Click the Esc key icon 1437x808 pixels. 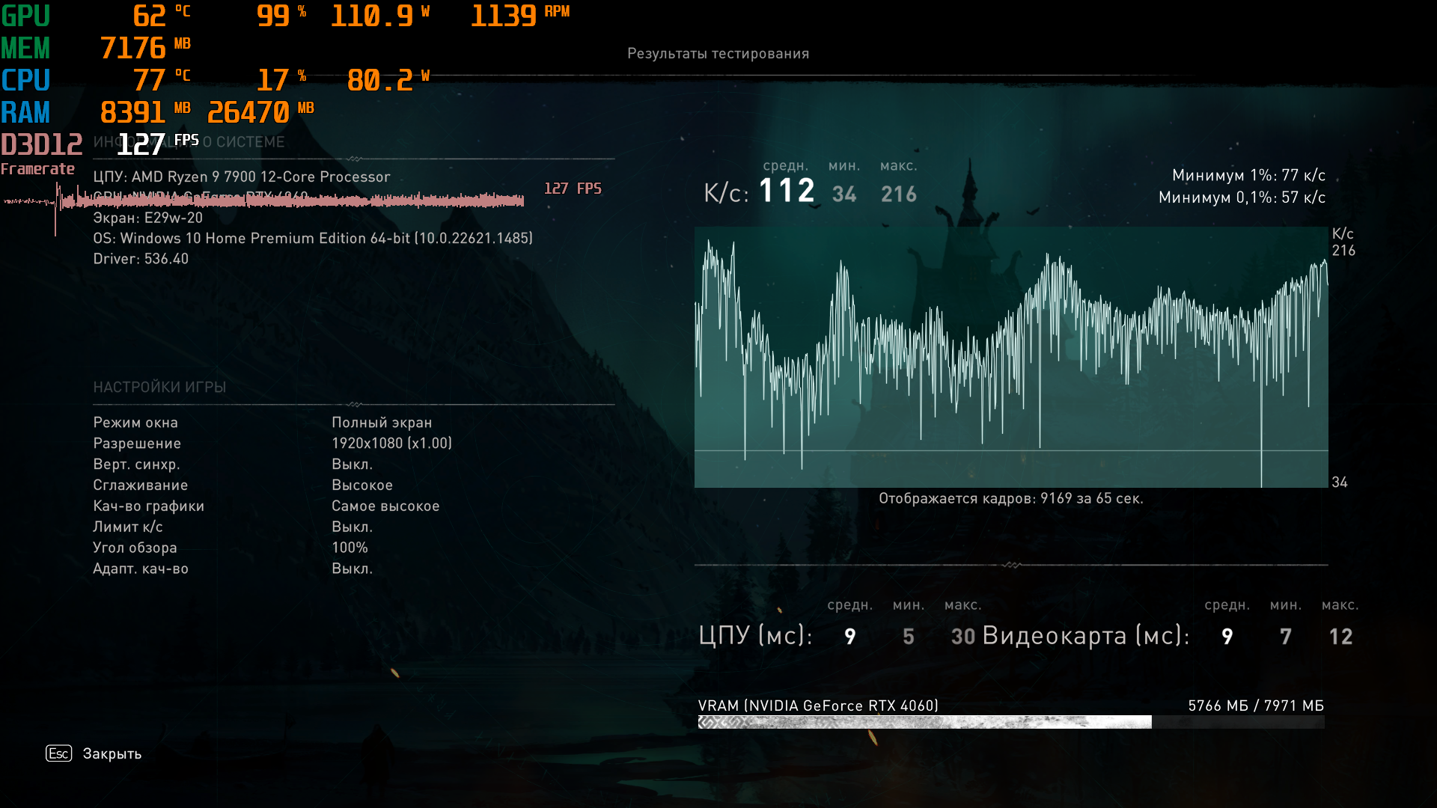tap(59, 753)
